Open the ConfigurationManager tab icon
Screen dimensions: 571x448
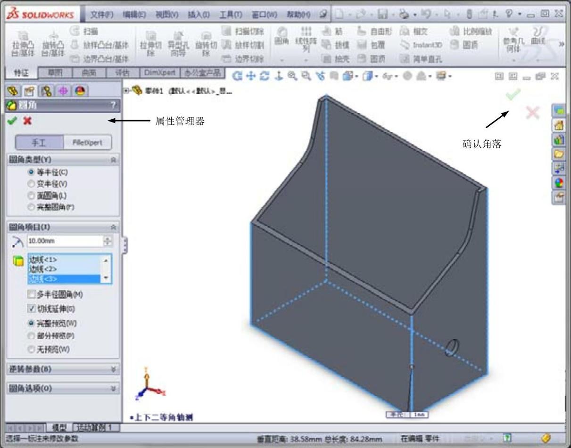46,91
